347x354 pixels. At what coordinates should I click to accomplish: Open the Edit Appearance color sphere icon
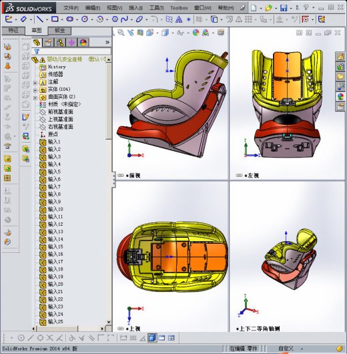pos(196,33)
